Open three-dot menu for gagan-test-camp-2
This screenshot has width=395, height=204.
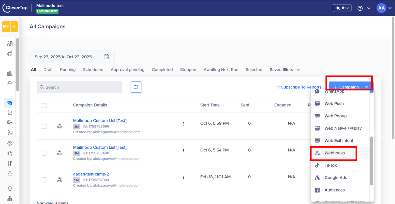coord(184,177)
